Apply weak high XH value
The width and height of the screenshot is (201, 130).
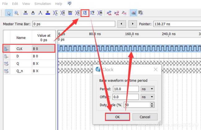click(x=62, y=13)
